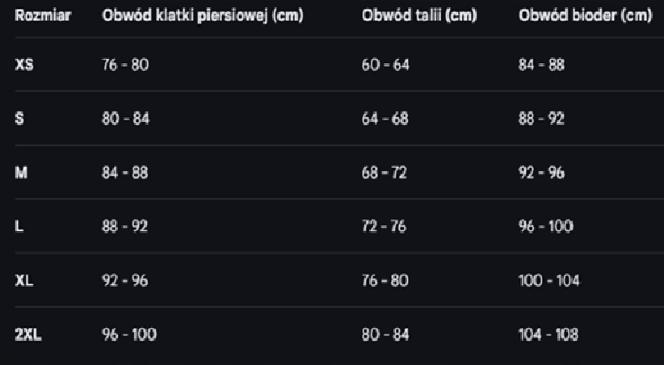Click hip value 100 - 104 for XL
The height and width of the screenshot is (365, 664).
549,280
